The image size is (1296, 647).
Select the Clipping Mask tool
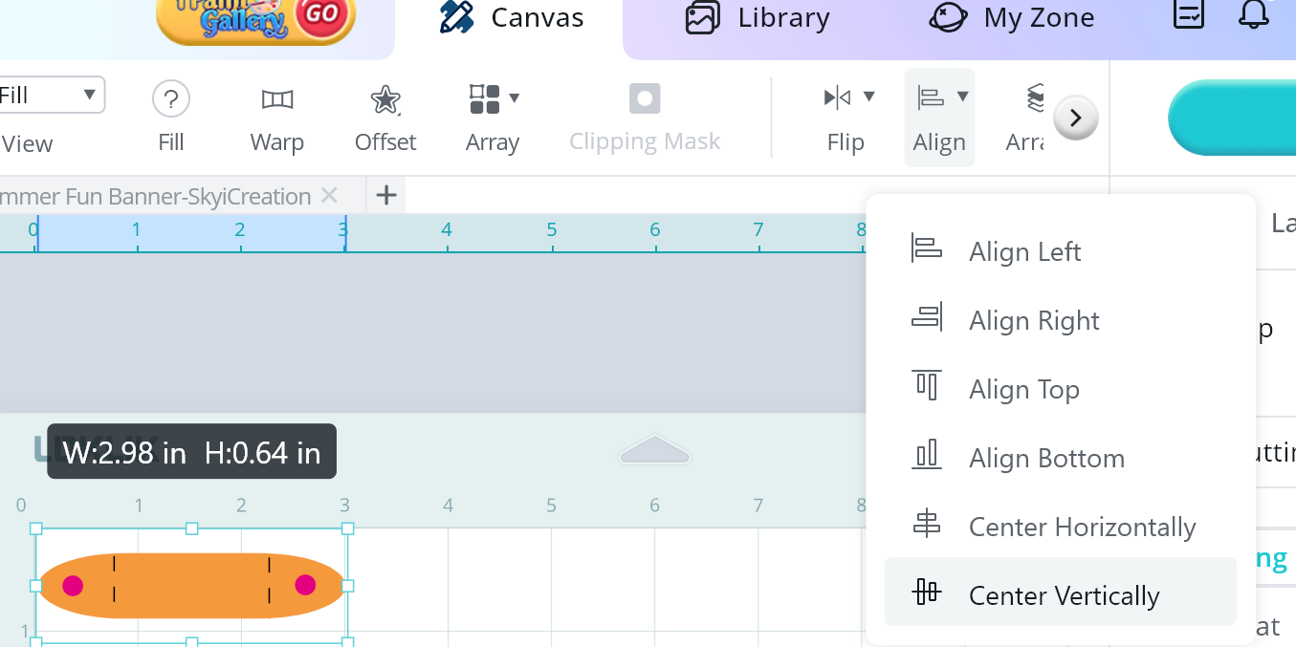click(x=644, y=99)
